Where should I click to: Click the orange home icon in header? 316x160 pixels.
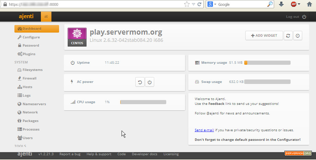tap(46, 16)
